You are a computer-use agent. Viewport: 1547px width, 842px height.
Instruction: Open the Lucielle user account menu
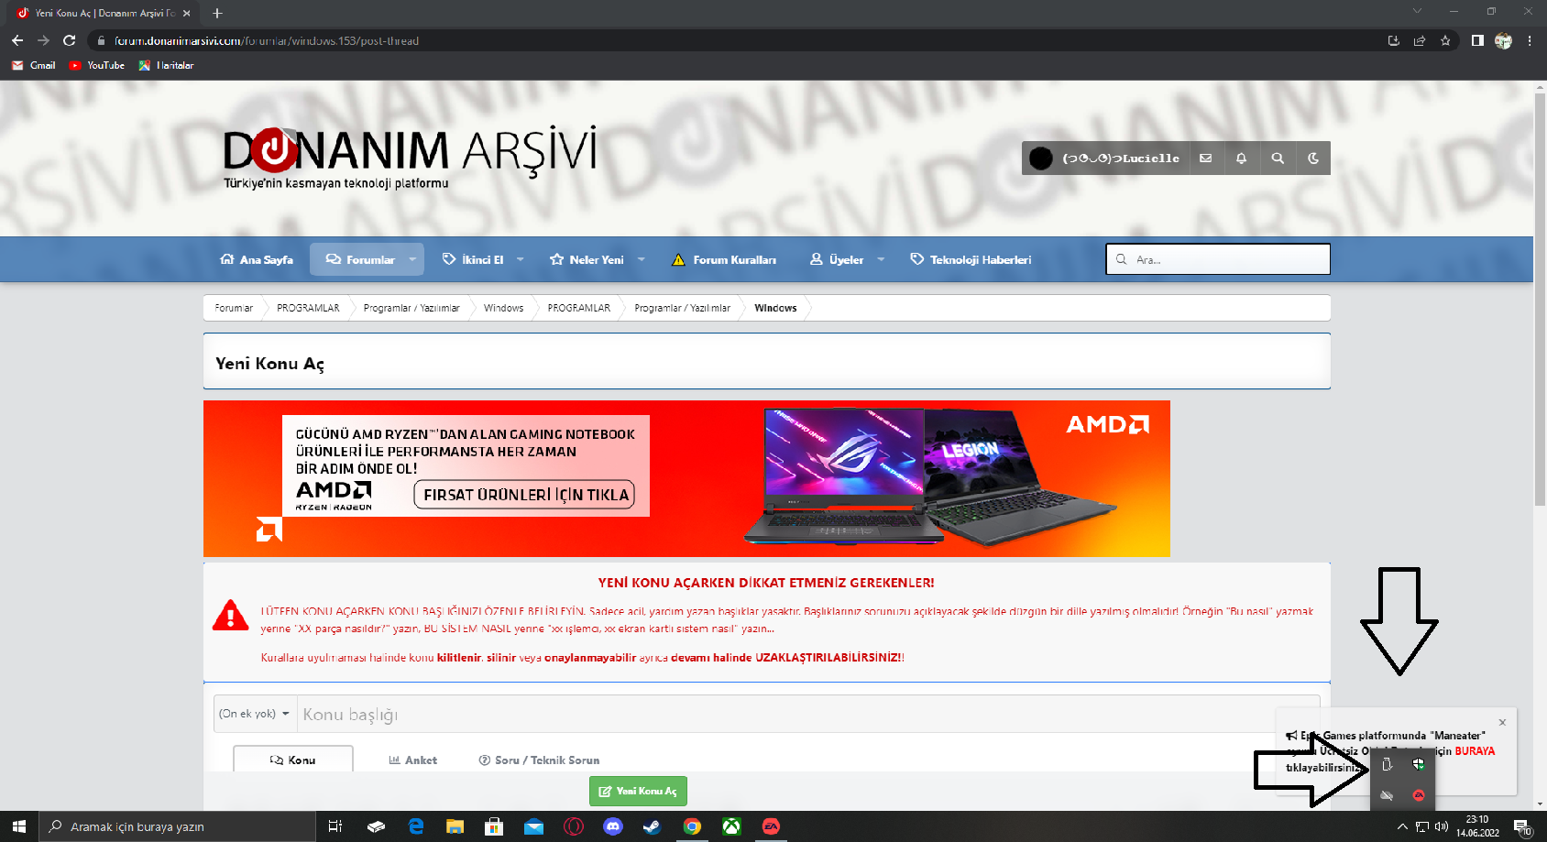pos(1105,158)
